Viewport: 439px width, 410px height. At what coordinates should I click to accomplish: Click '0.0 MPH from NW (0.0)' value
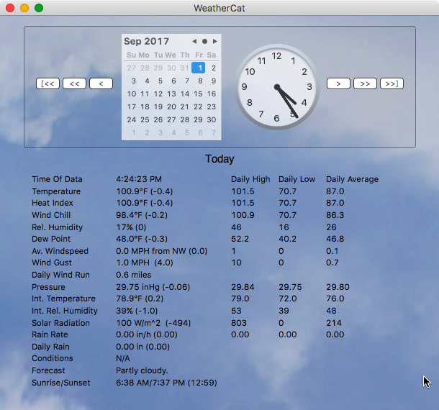coord(161,251)
